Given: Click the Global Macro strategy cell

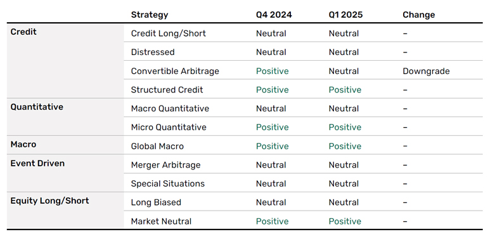Looking at the screenshot, I should click(x=157, y=146).
